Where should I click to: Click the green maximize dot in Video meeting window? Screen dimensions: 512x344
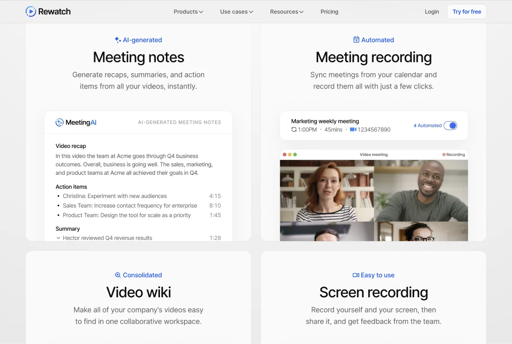(x=295, y=155)
